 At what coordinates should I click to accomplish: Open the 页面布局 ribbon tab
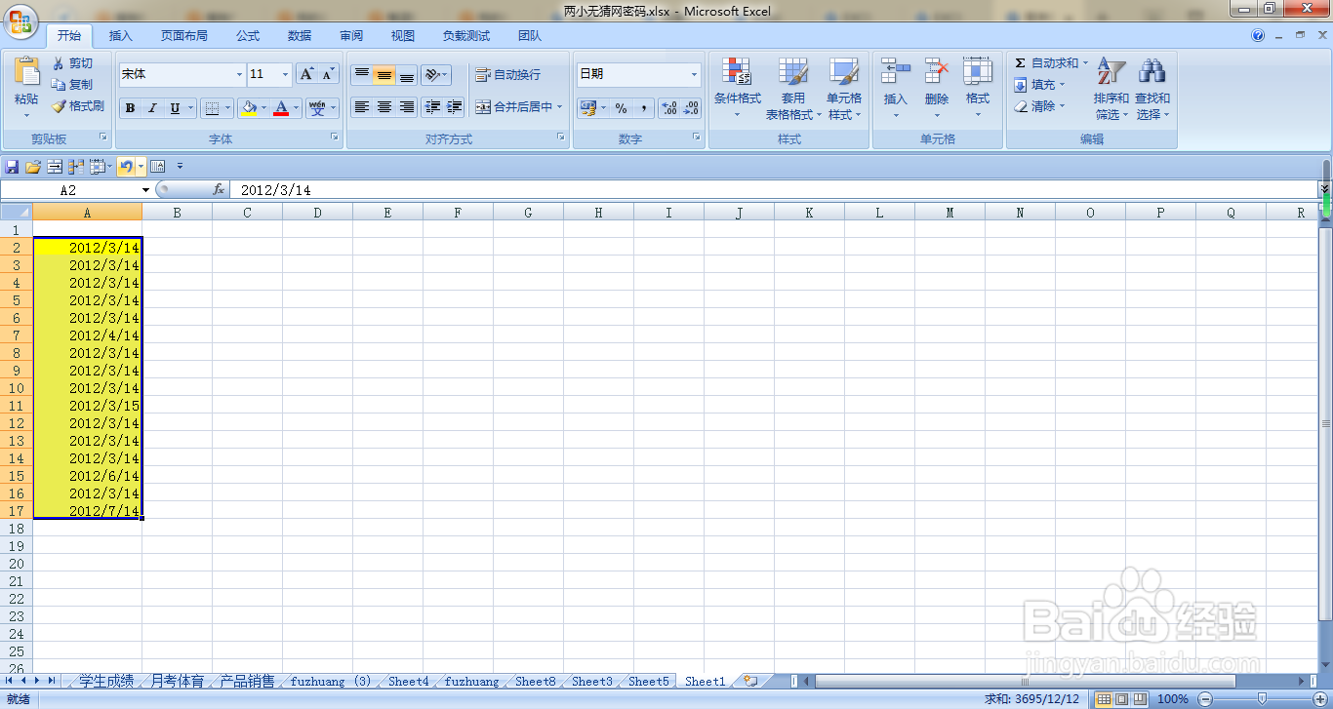point(184,36)
